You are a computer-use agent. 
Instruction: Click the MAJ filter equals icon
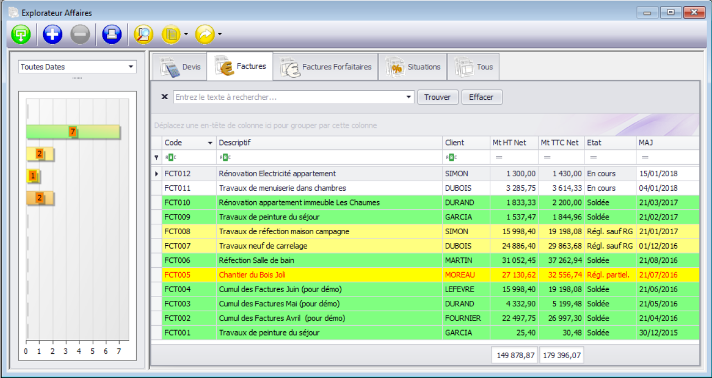click(x=645, y=158)
